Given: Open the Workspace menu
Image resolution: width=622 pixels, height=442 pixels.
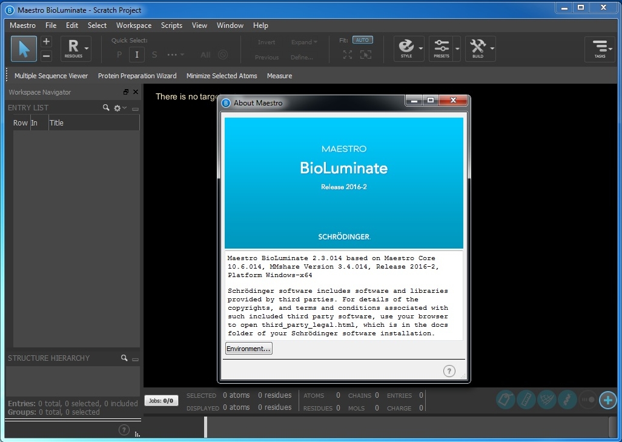Looking at the screenshot, I should coord(134,25).
